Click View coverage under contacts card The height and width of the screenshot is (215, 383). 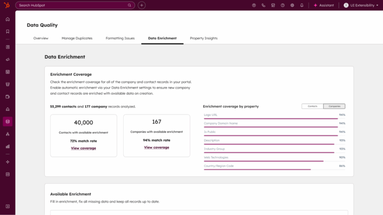click(x=83, y=148)
